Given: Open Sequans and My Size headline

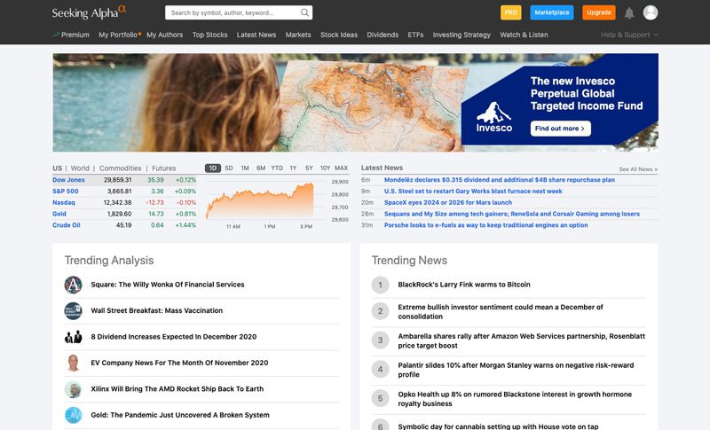Looking at the screenshot, I should point(512,214).
